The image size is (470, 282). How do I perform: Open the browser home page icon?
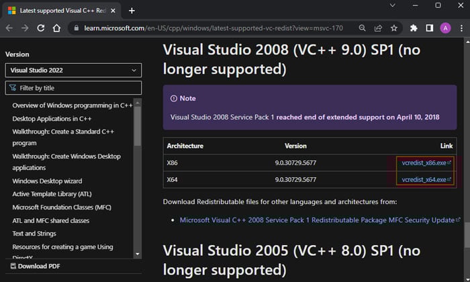[58, 28]
